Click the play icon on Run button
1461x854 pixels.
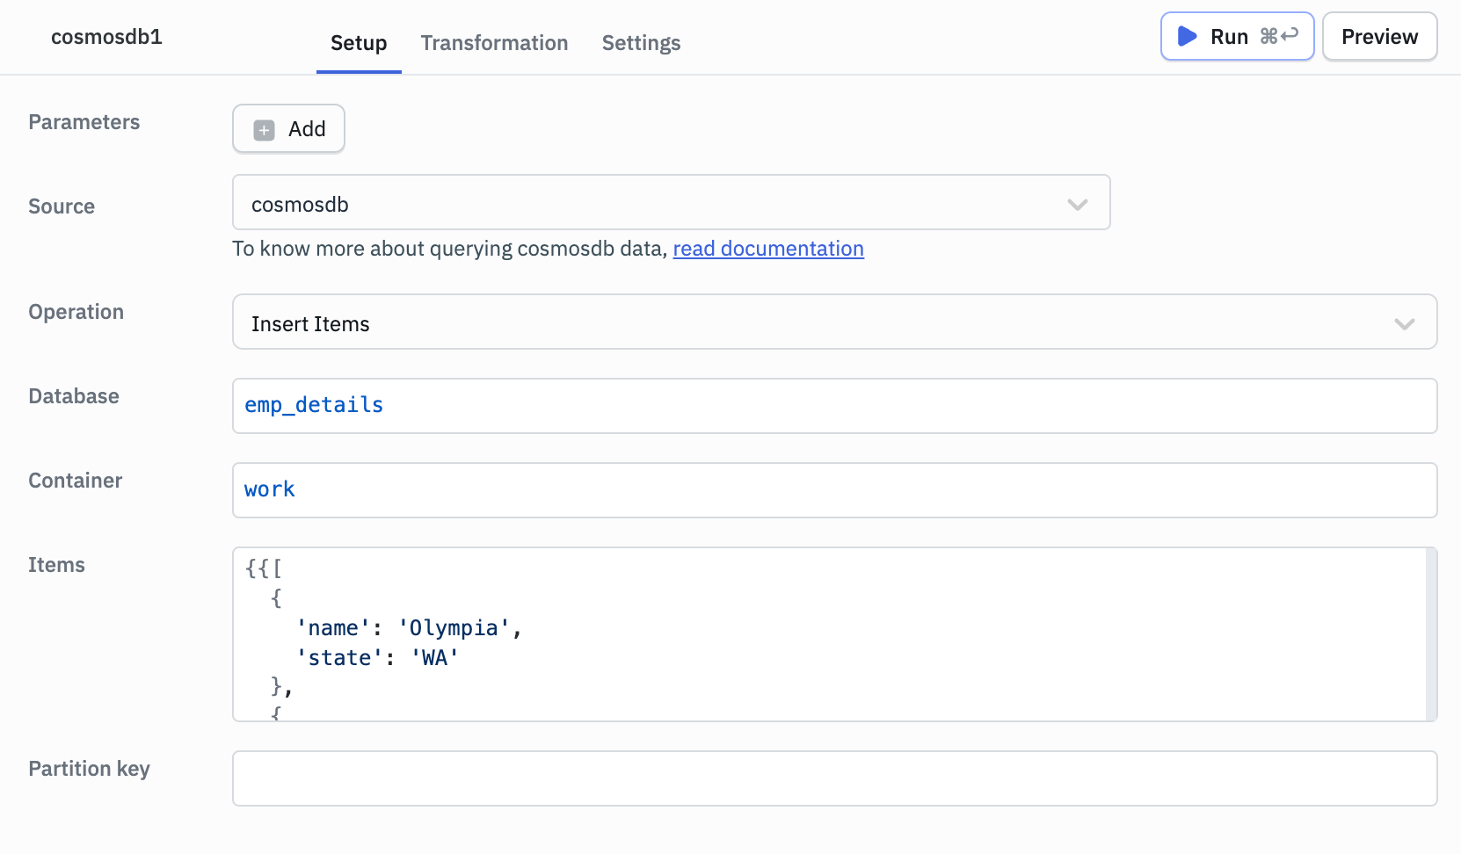[1187, 36]
